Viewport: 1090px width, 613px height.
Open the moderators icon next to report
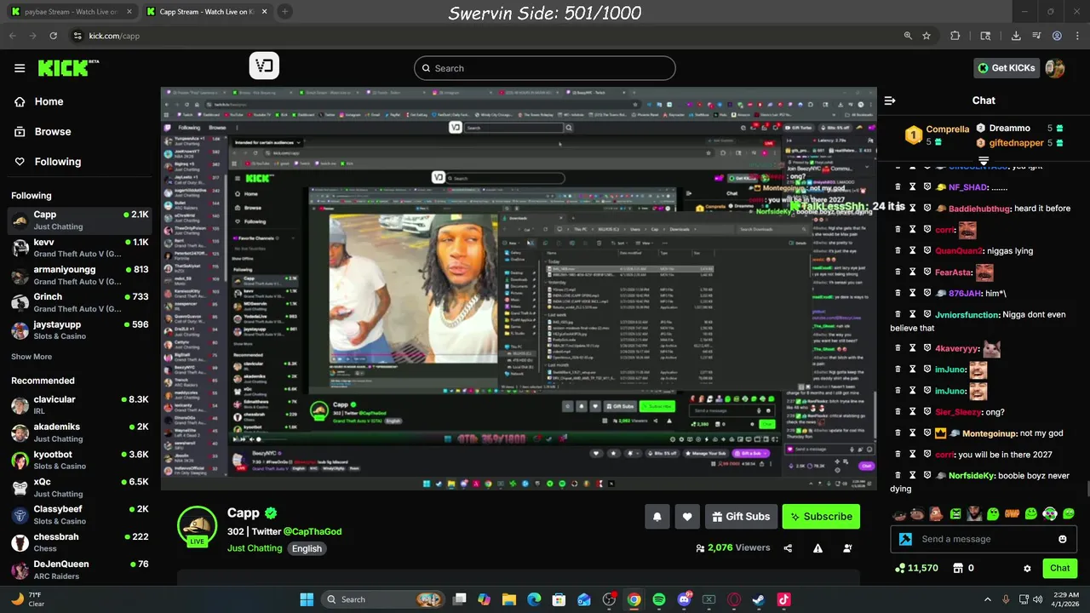(x=847, y=548)
